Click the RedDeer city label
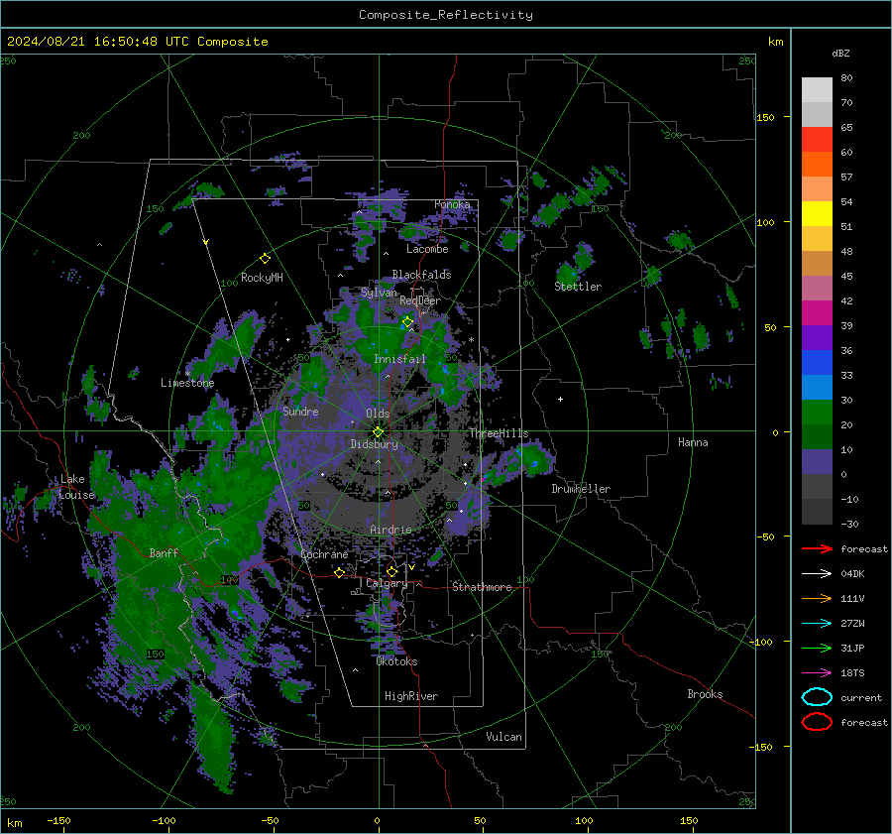892x834 pixels. tap(420, 300)
